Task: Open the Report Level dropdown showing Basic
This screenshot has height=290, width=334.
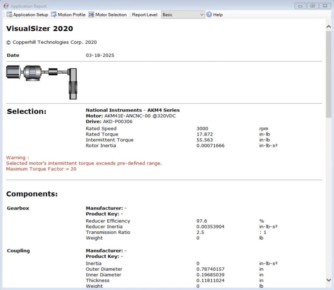Action: coord(183,15)
